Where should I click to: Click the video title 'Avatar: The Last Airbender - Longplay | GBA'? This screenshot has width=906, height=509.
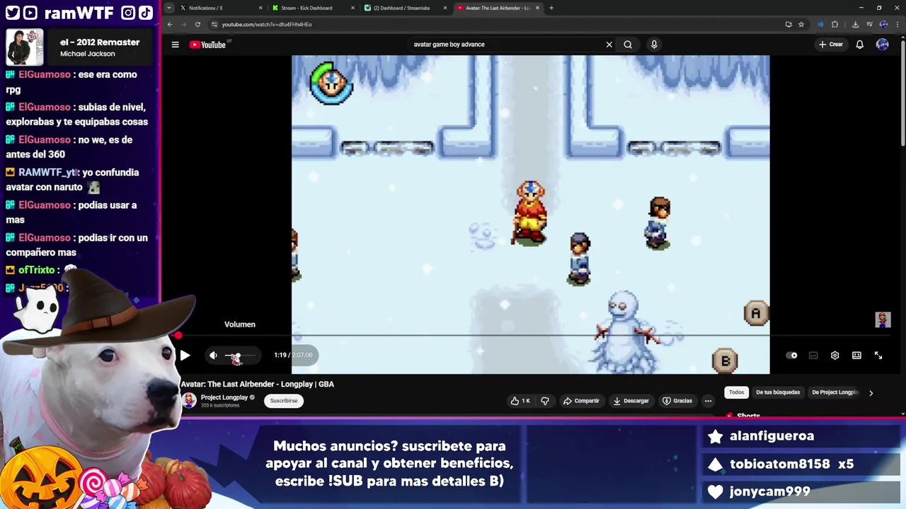(257, 384)
